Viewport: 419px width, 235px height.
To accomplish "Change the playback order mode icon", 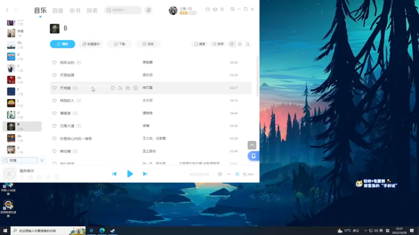I will click(228, 174).
